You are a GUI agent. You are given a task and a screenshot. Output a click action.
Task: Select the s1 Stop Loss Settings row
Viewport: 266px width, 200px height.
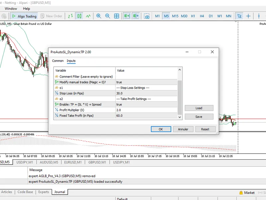pos(116,88)
